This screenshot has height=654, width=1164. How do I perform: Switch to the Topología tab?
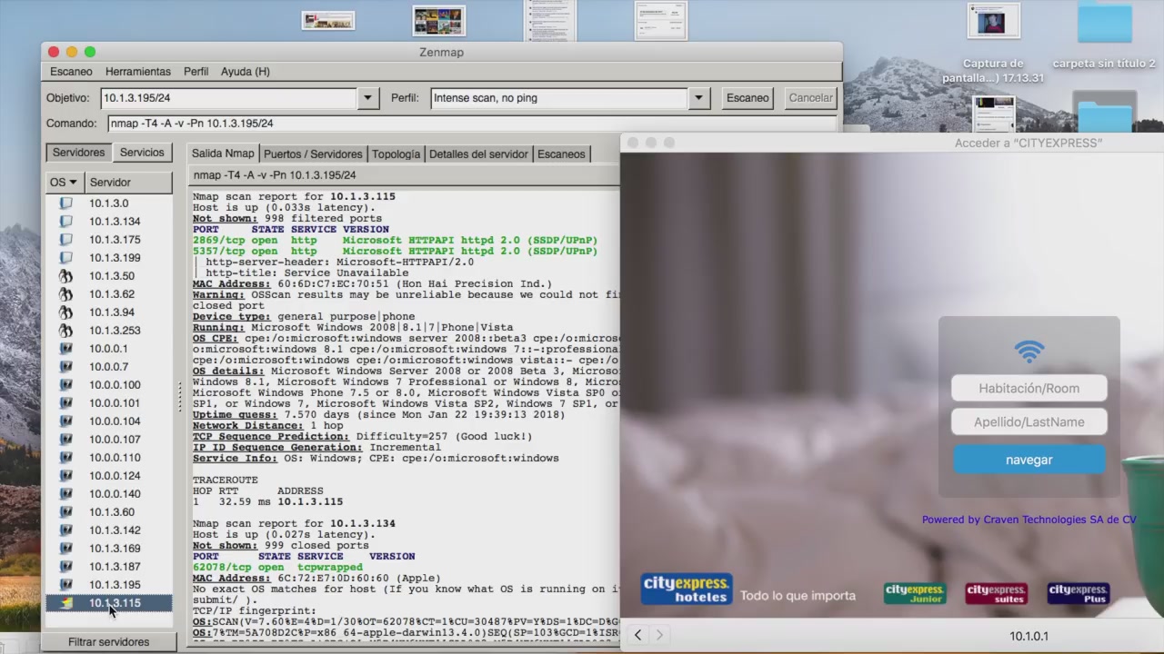click(x=396, y=154)
